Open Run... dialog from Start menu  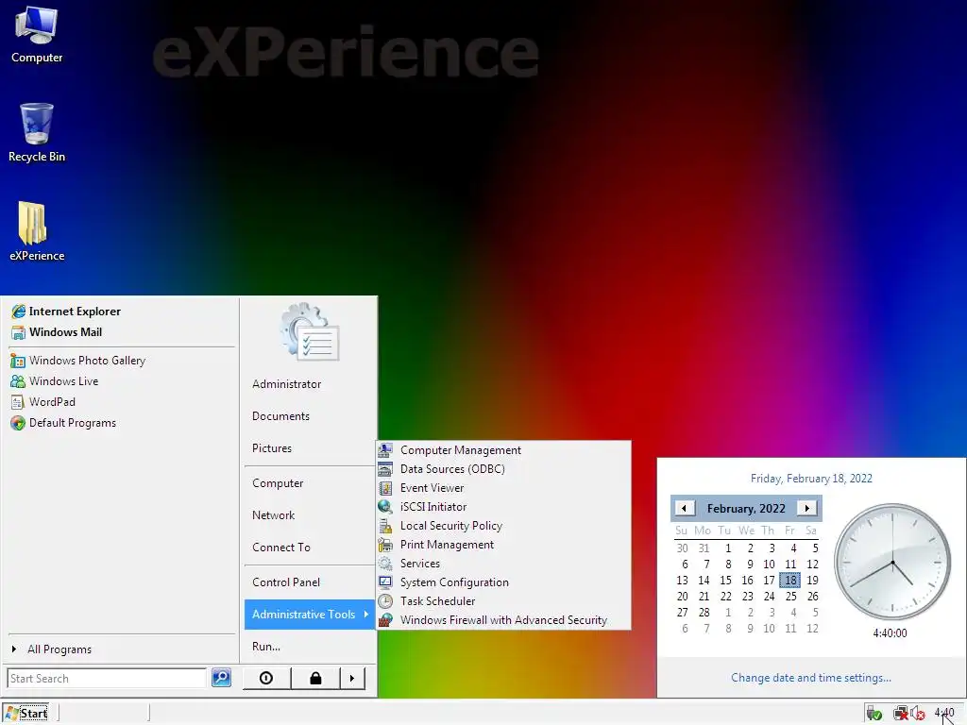pyautogui.click(x=265, y=646)
